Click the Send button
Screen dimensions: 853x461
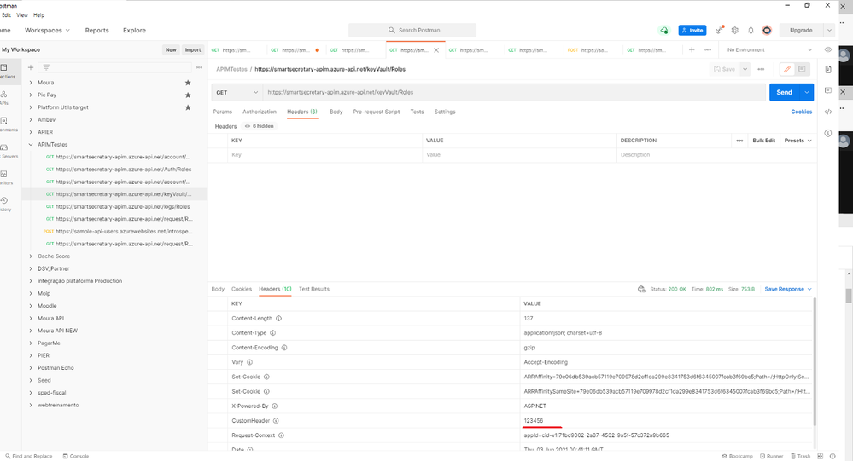point(785,93)
